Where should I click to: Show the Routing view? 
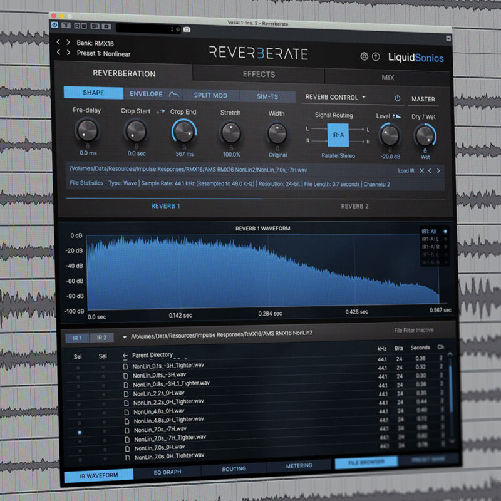234,468
